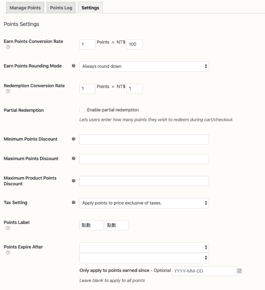Image resolution: width=265 pixels, height=290 pixels.
Task: Switch to the Points Log tab
Action: pos(61,8)
